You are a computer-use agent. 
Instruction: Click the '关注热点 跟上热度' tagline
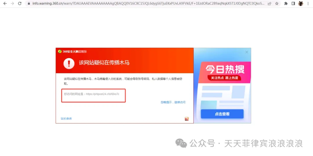point(225,78)
